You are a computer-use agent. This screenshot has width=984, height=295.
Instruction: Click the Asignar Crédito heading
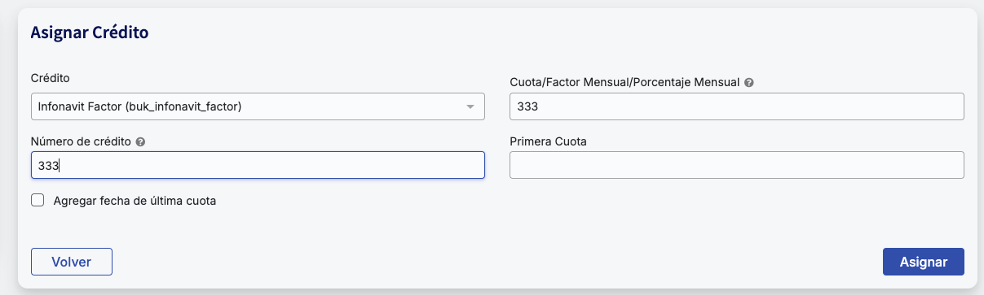[x=89, y=33]
